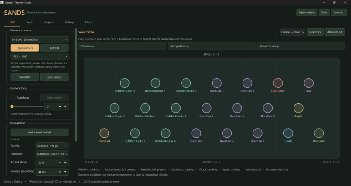The height and width of the screenshot is (186, 351).
Task: Increase the Position smoothing value
Action: (x=60, y=172)
